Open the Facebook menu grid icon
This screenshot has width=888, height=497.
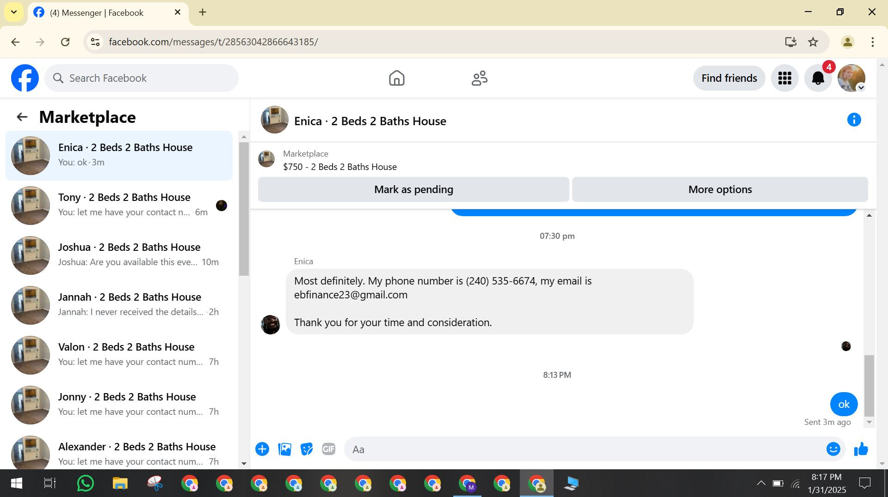click(x=785, y=78)
